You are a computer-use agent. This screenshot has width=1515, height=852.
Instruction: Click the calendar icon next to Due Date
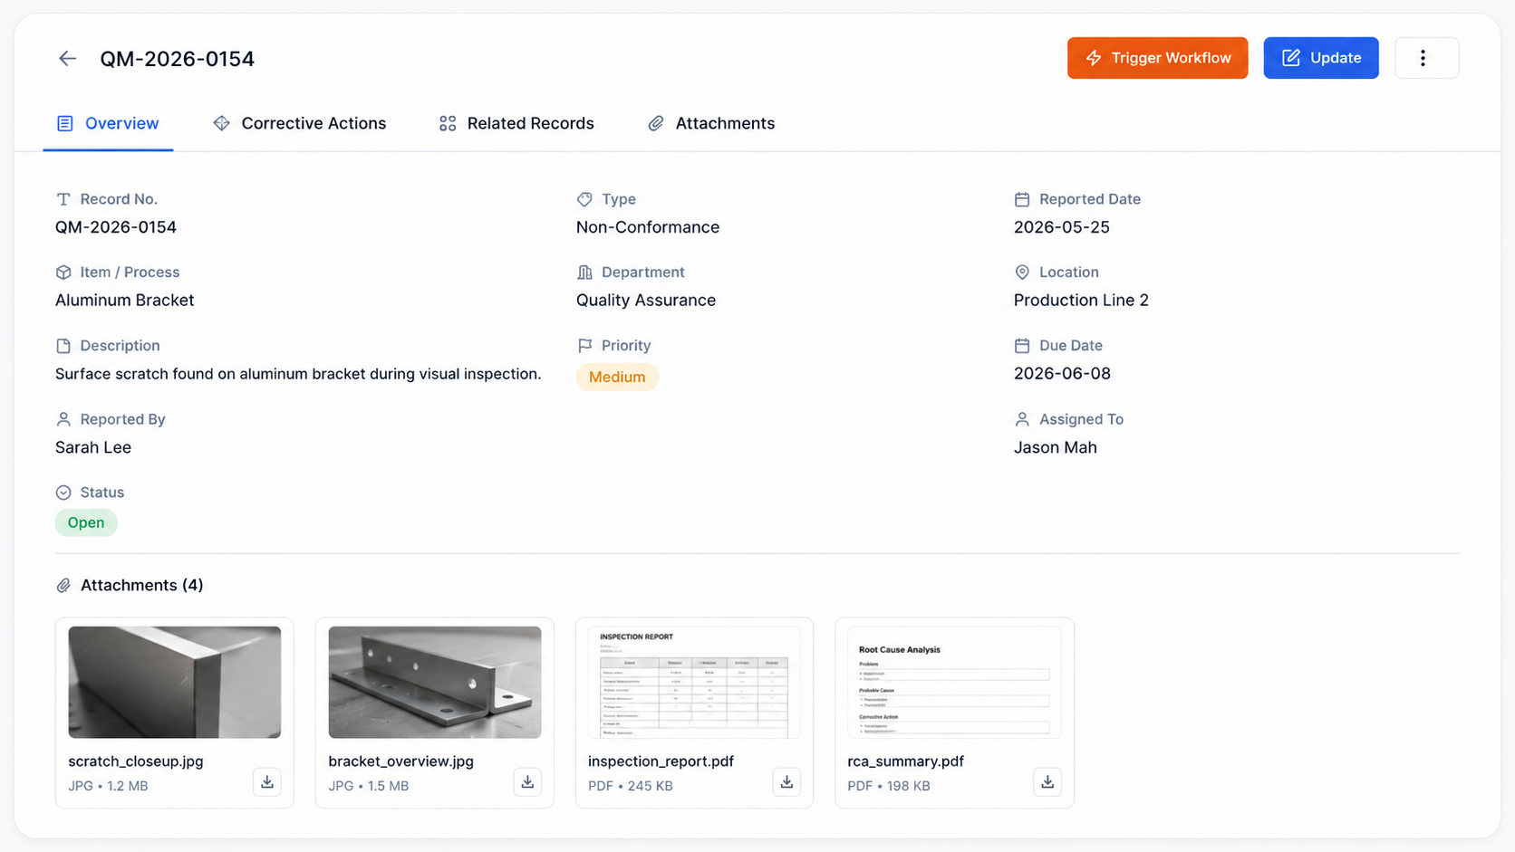point(1022,346)
